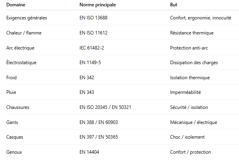Select the "Chaleur / flamme" row label
Viewport: 239px width, 162px height.
point(24,33)
